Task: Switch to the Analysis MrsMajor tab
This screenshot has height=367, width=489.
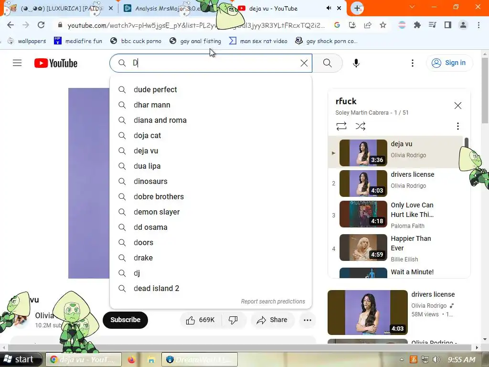Action: pos(168,9)
